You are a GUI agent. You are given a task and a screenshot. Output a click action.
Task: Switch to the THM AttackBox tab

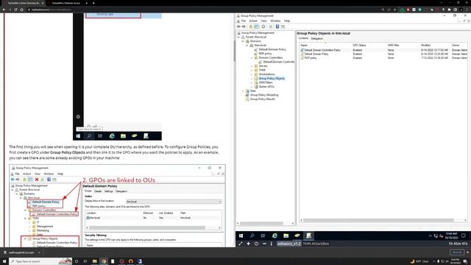316,244
